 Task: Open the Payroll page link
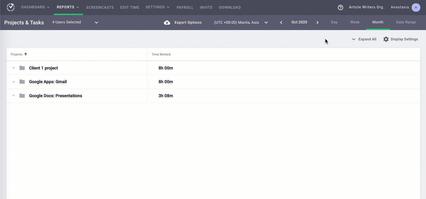tap(185, 7)
